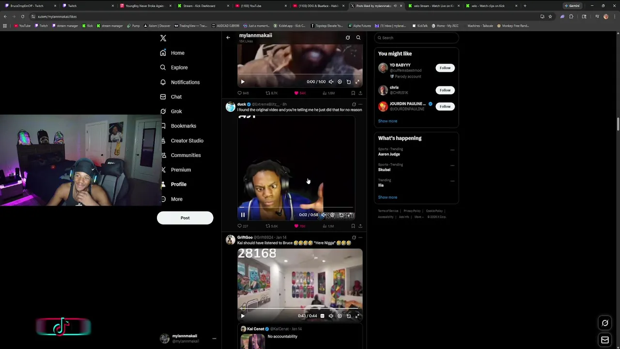Open Aaron Judge trend
Image resolution: width=620 pixels, height=349 pixels.
[x=389, y=154]
